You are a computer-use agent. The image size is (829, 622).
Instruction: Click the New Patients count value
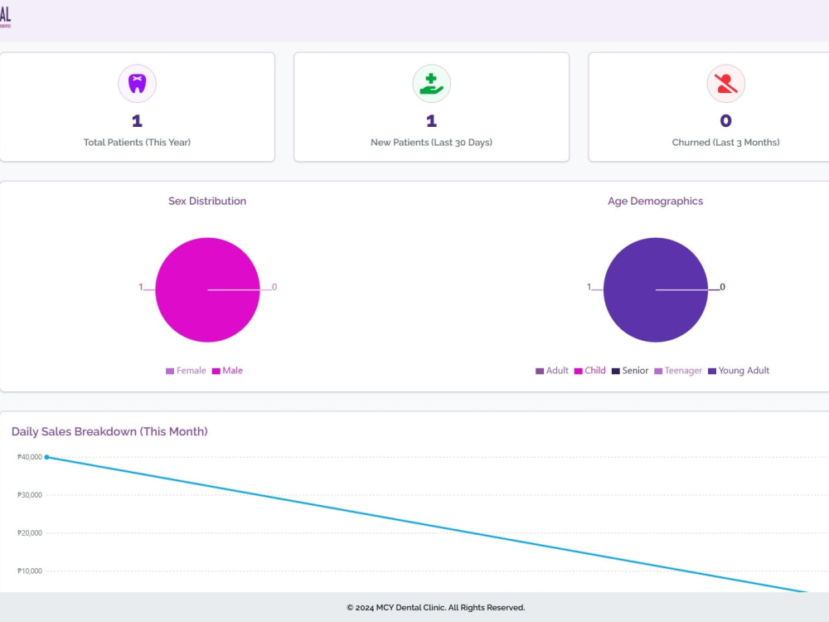pos(431,121)
